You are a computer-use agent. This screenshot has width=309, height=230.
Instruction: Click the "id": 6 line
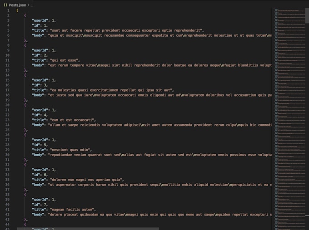(x=40, y=175)
